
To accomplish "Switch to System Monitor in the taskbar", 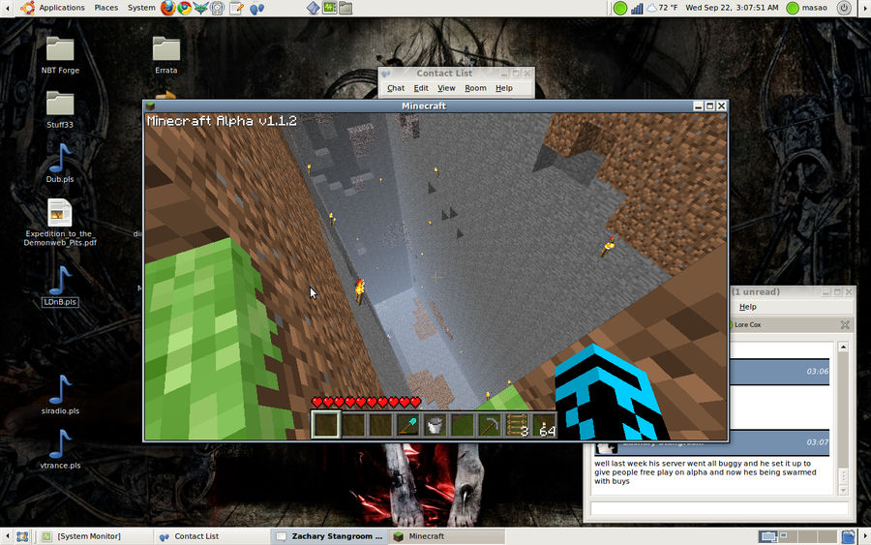I will point(95,536).
